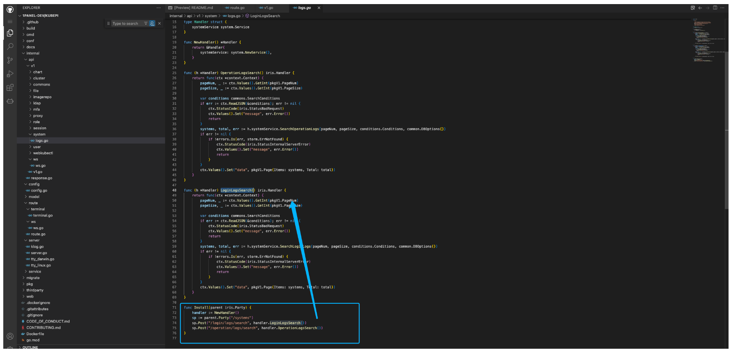Open the Run and Debug view

pyautogui.click(x=10, y=74)
